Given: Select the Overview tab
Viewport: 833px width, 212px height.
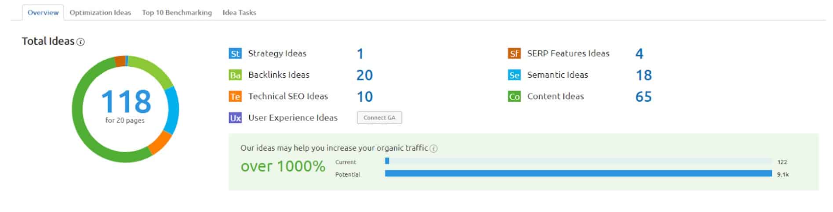Looking at the screenshot, I should tap(43, 12).
